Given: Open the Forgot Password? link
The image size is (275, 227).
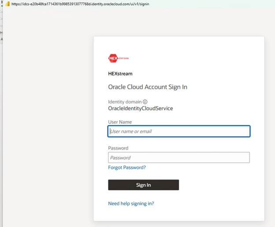Looking at the screenshot, I should pyautogui.click(x=127, y=168).
